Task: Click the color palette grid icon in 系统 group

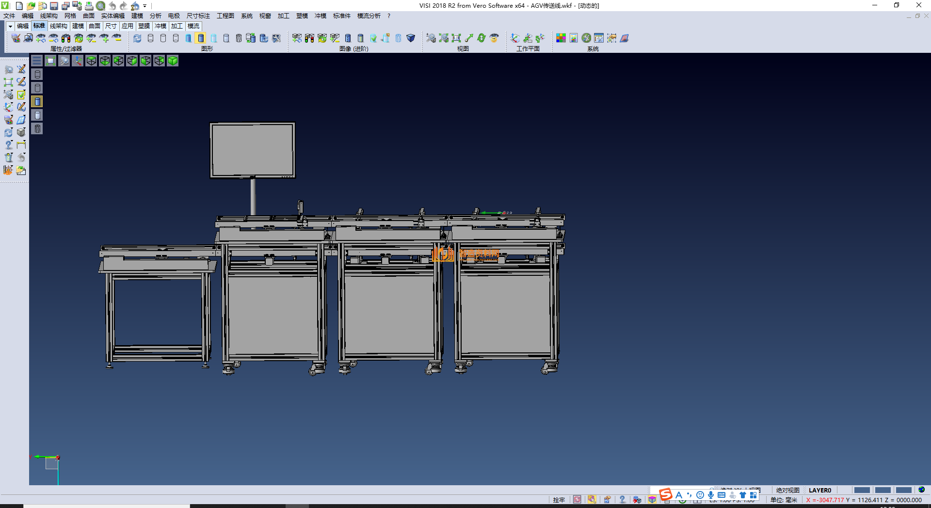Action: click(x=561, y=38)
